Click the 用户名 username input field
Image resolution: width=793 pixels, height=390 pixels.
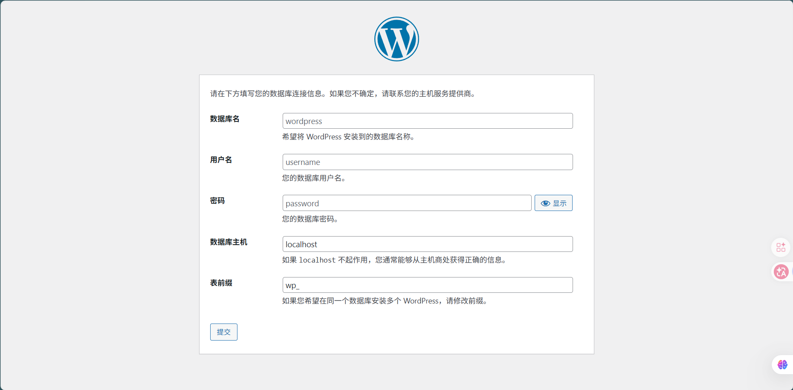tap(427, 162)
